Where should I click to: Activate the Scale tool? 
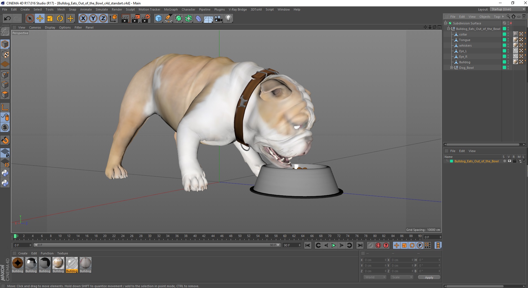(50, 19)
